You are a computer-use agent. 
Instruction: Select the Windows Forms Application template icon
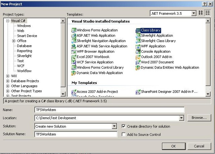click(74, 30)
